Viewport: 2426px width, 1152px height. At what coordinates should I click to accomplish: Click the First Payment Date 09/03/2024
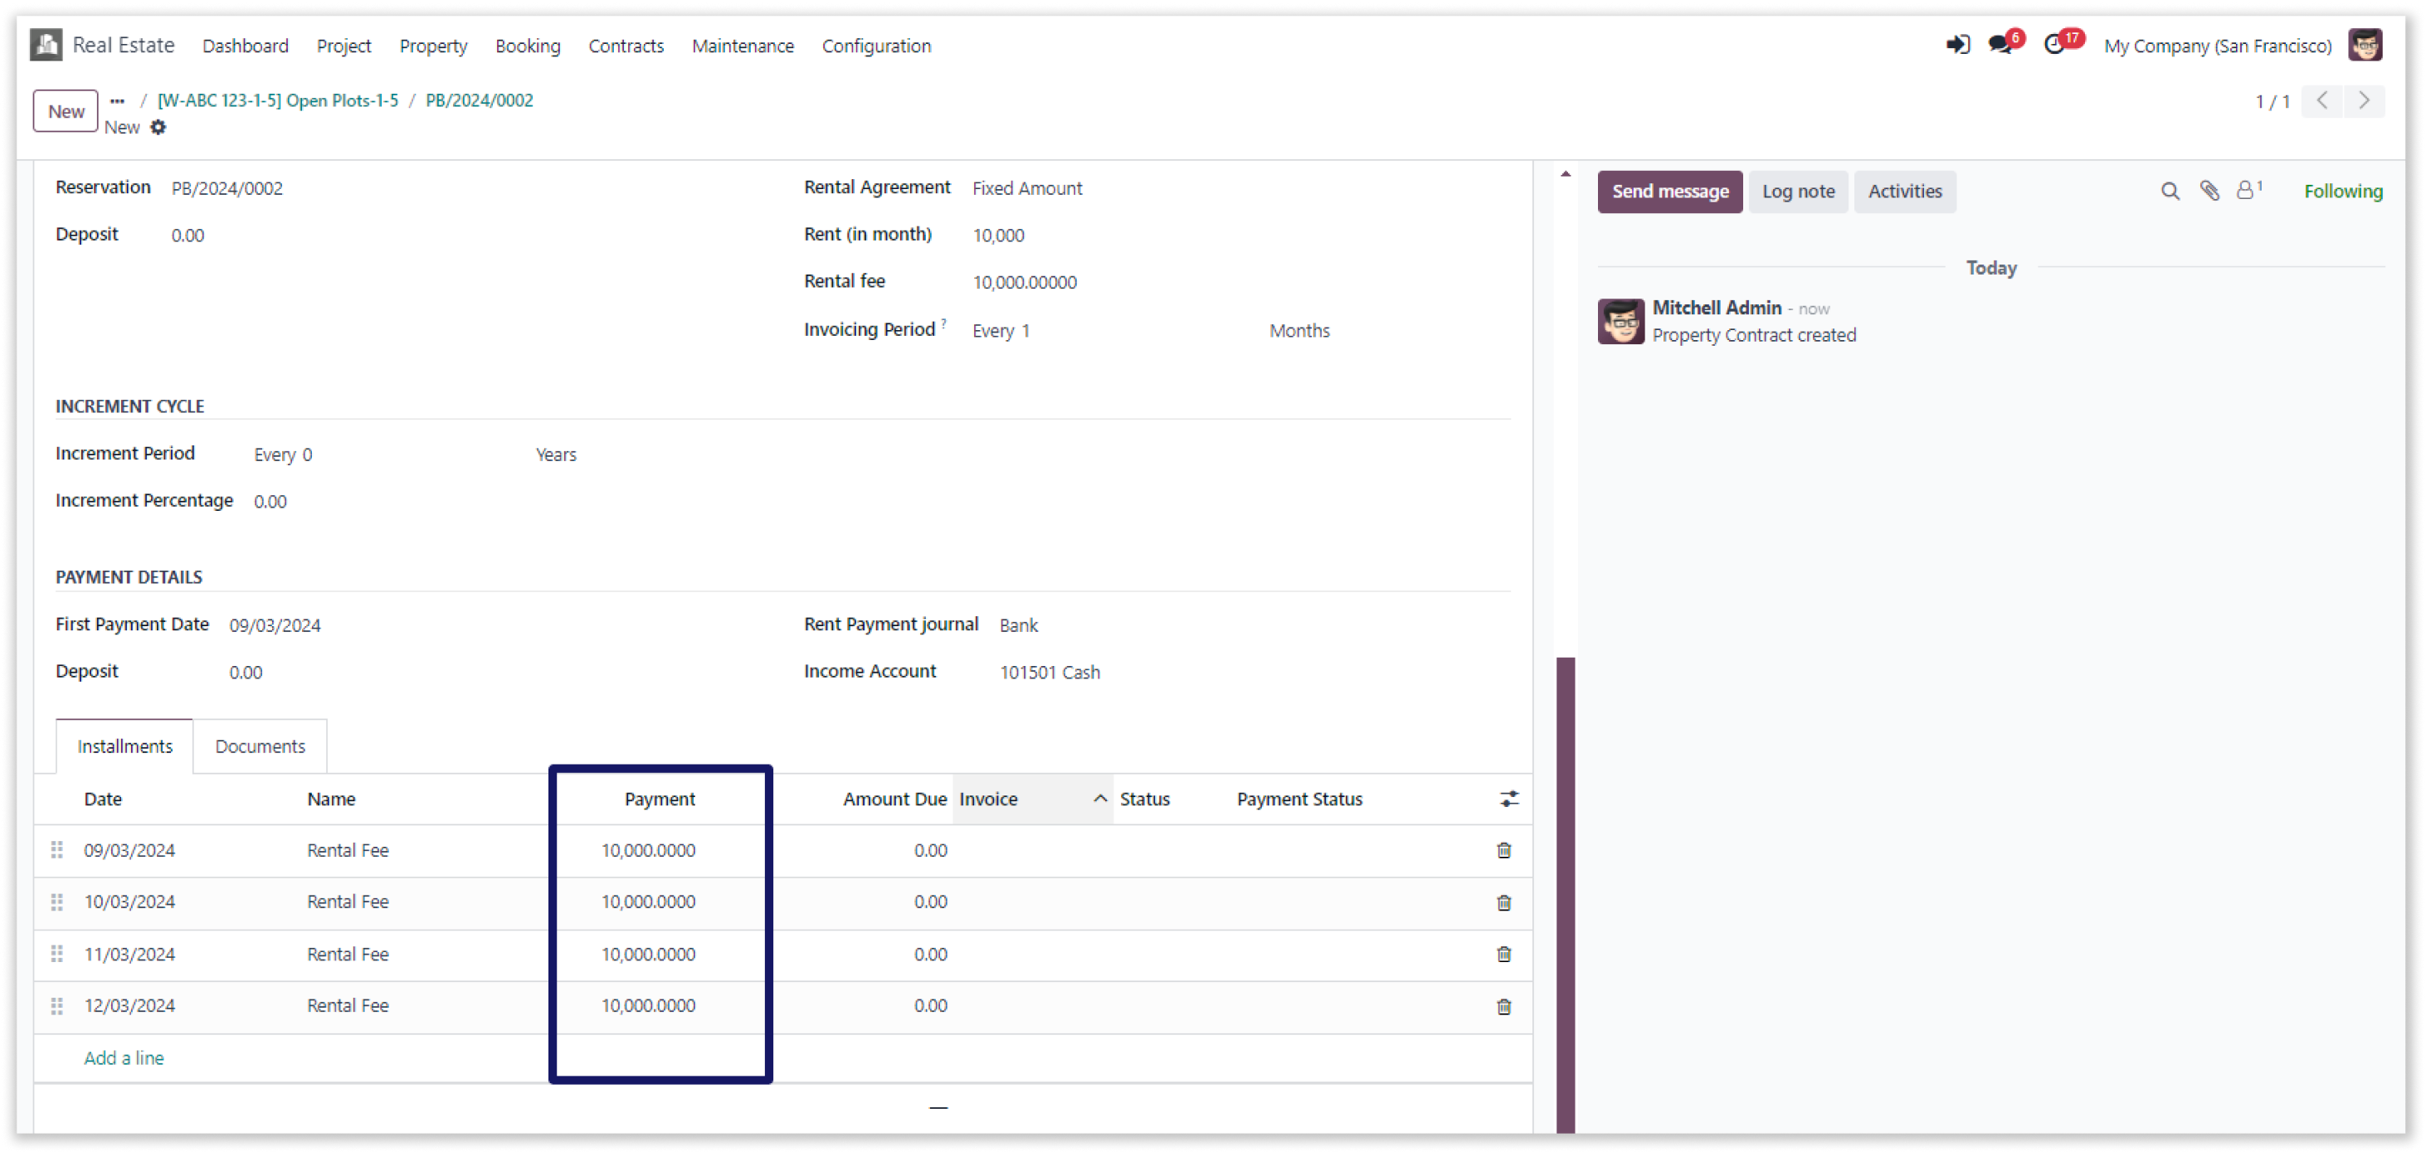[274, 625]
